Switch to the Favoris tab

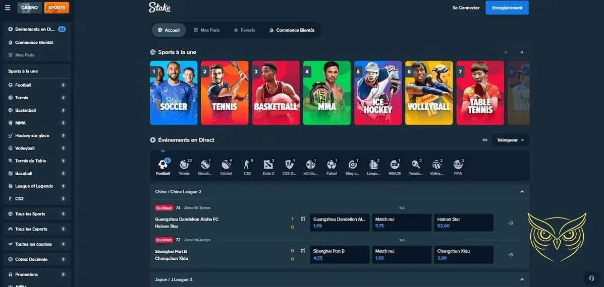click(244, 30)
